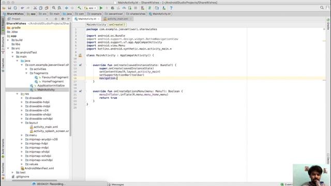Click the Project panel horizontal scrollbar
Screen dimensions: 331x186
coord(34,180)
